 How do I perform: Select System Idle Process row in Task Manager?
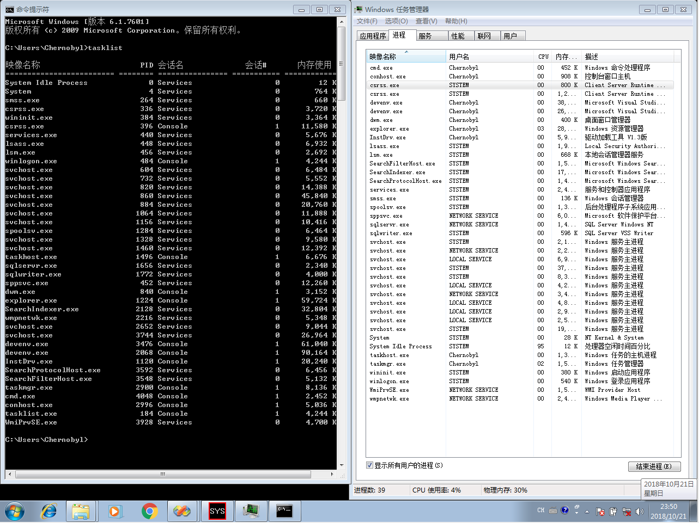pyautogui.click(x=521, y=346)
